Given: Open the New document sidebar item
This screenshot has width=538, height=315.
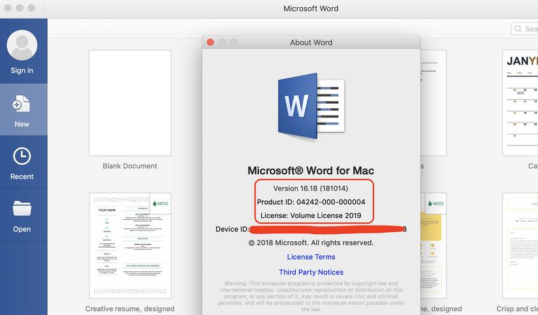Looking at the screenshot, I should pos(24,110).
